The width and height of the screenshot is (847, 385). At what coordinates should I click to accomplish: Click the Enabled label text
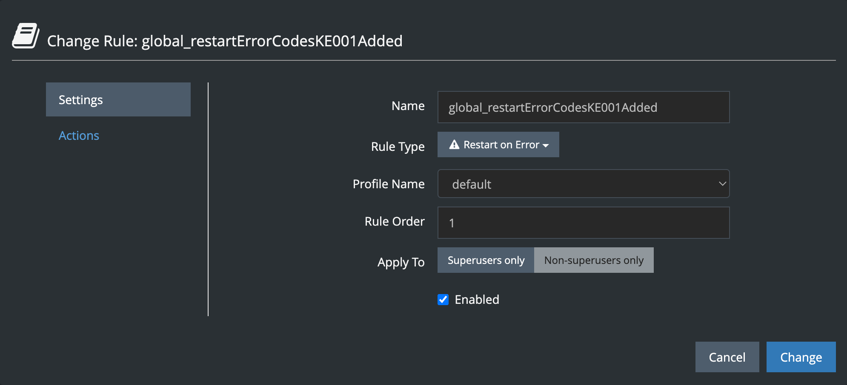(x=477, y=300)
